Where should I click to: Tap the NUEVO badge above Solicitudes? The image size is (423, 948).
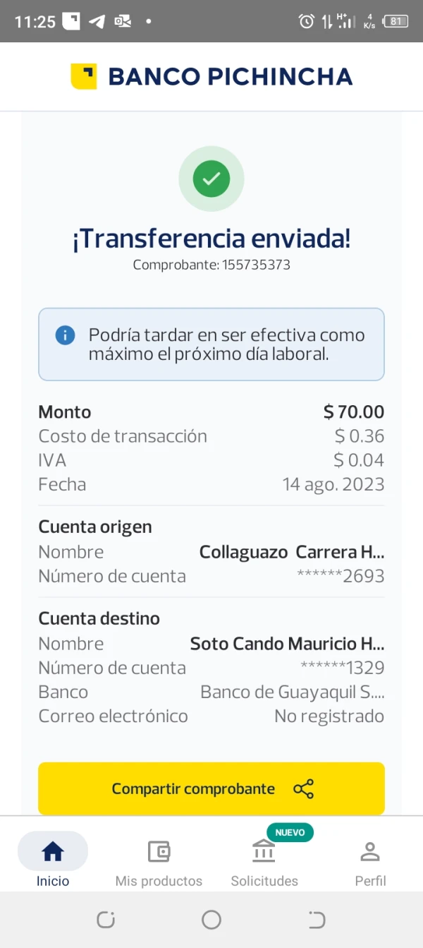click(290, 832)
